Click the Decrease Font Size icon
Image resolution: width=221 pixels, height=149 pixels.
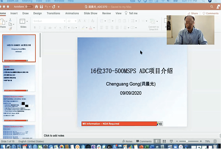click(85, 21)
